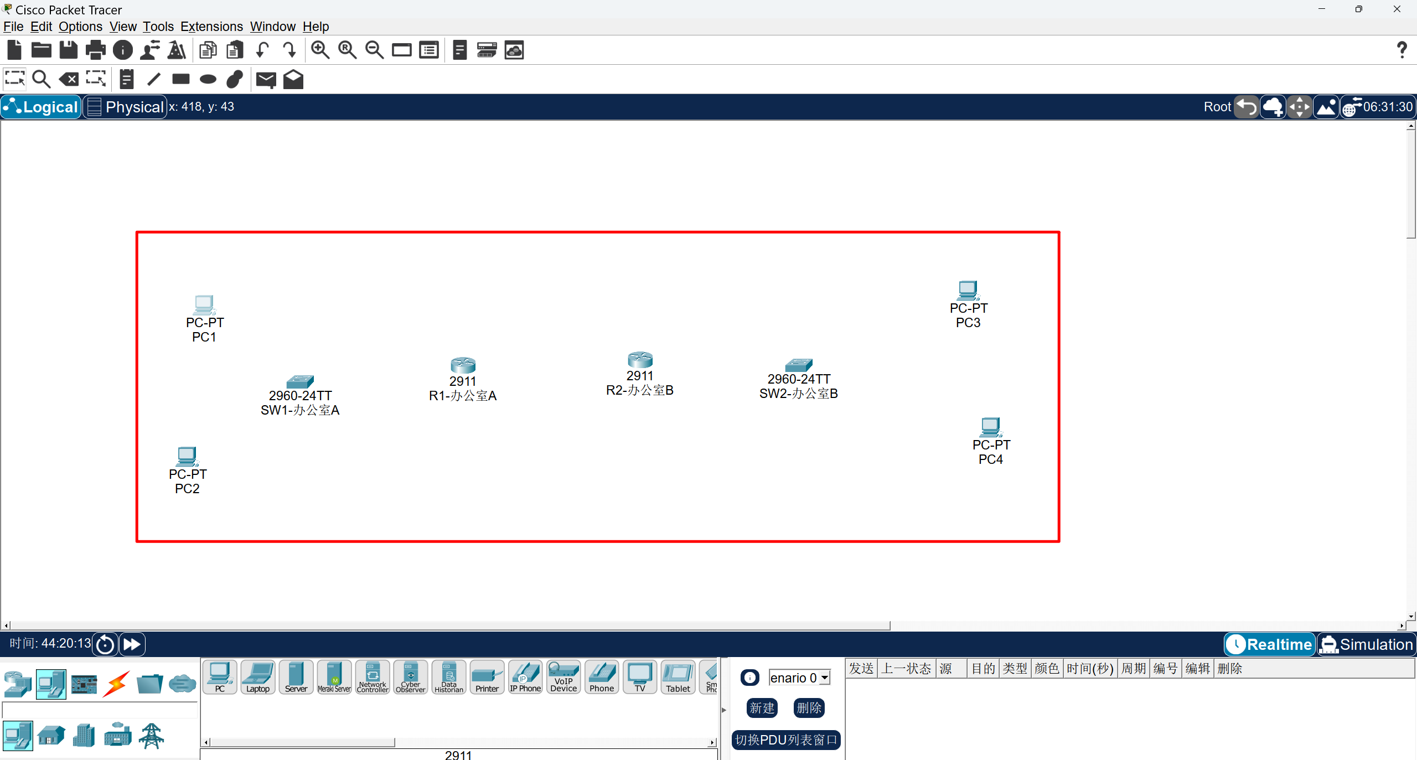
Task: Click the workspace horizontal scrollbar
Action: tap(450, 625)
